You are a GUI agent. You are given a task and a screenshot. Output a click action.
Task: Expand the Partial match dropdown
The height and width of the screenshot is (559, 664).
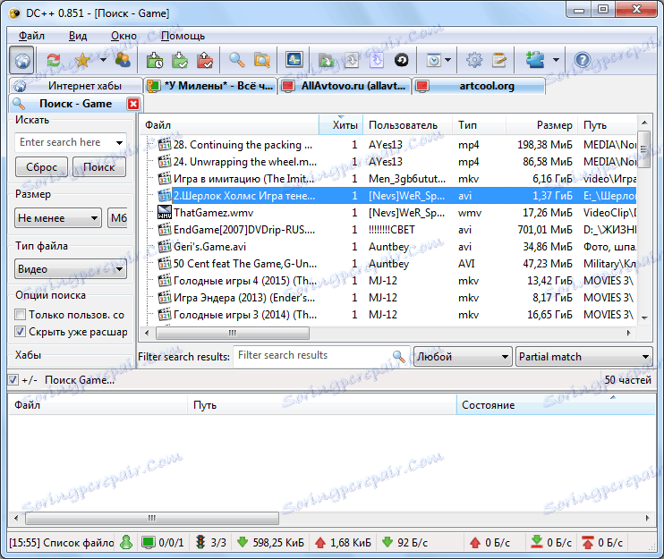tap(583, 356)
